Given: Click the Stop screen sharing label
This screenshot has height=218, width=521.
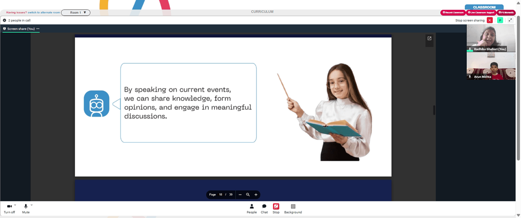Looking at the screenshot, I should coord(470,21).
